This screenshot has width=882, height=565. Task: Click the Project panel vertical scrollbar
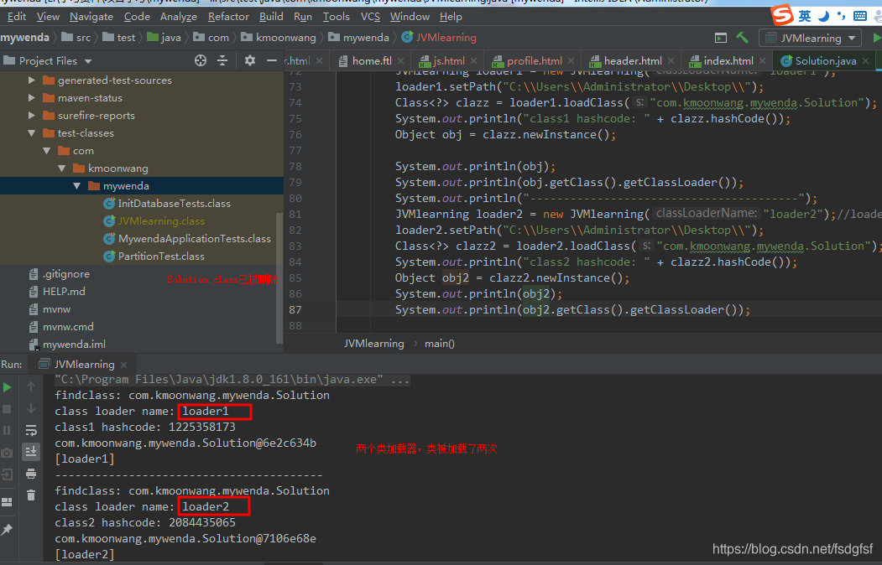tap(279, 278)
